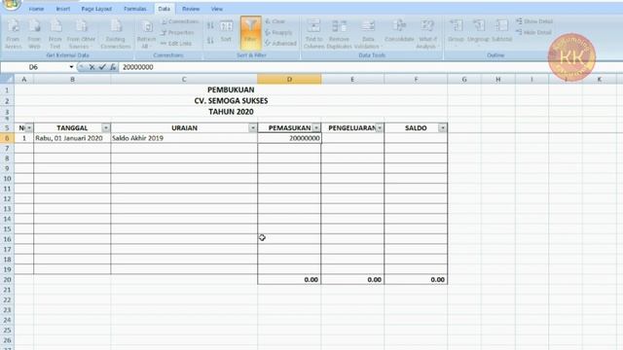Open Connections in ribbon
623x350 pixels.
[x=179, y=21]
